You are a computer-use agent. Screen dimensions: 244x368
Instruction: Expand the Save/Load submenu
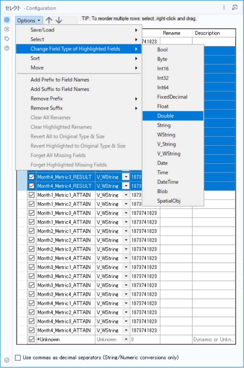click(78, 30)
